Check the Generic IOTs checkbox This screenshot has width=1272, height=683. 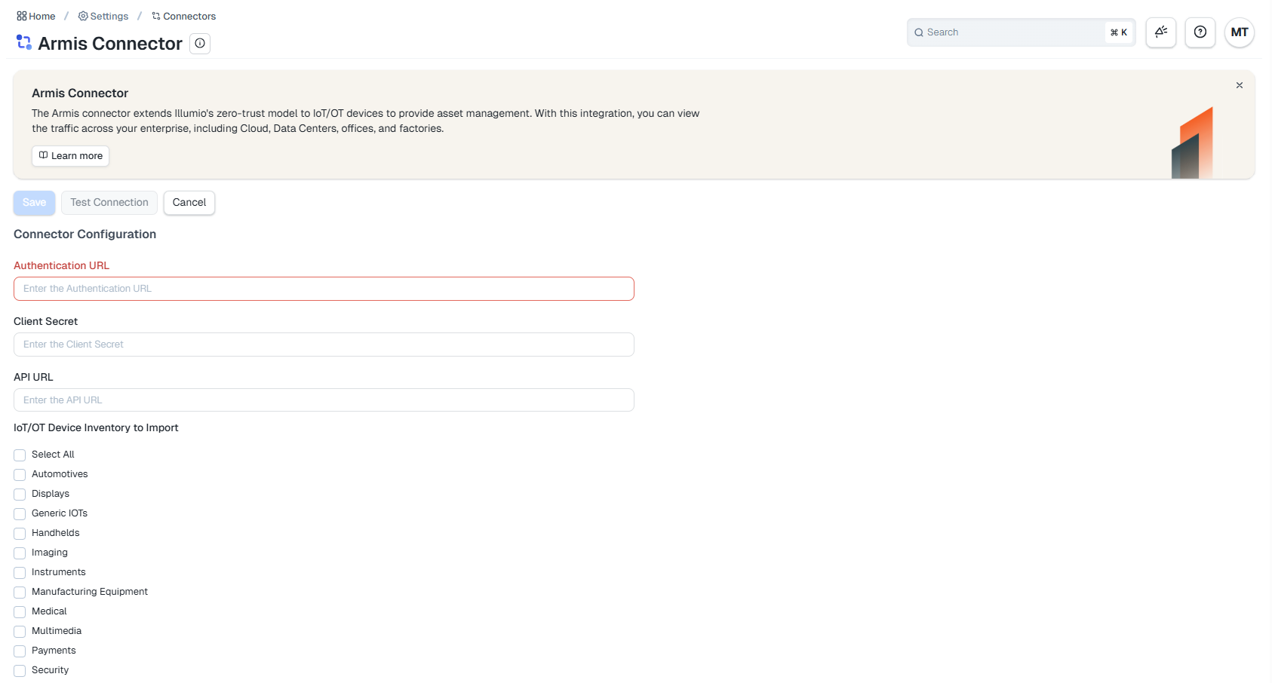20,514
